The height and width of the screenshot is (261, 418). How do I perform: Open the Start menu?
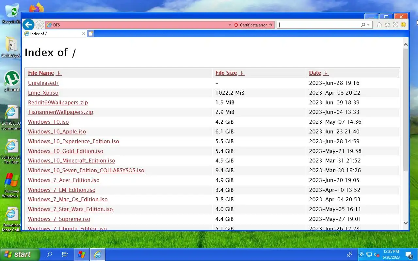[x=20, y=254]
